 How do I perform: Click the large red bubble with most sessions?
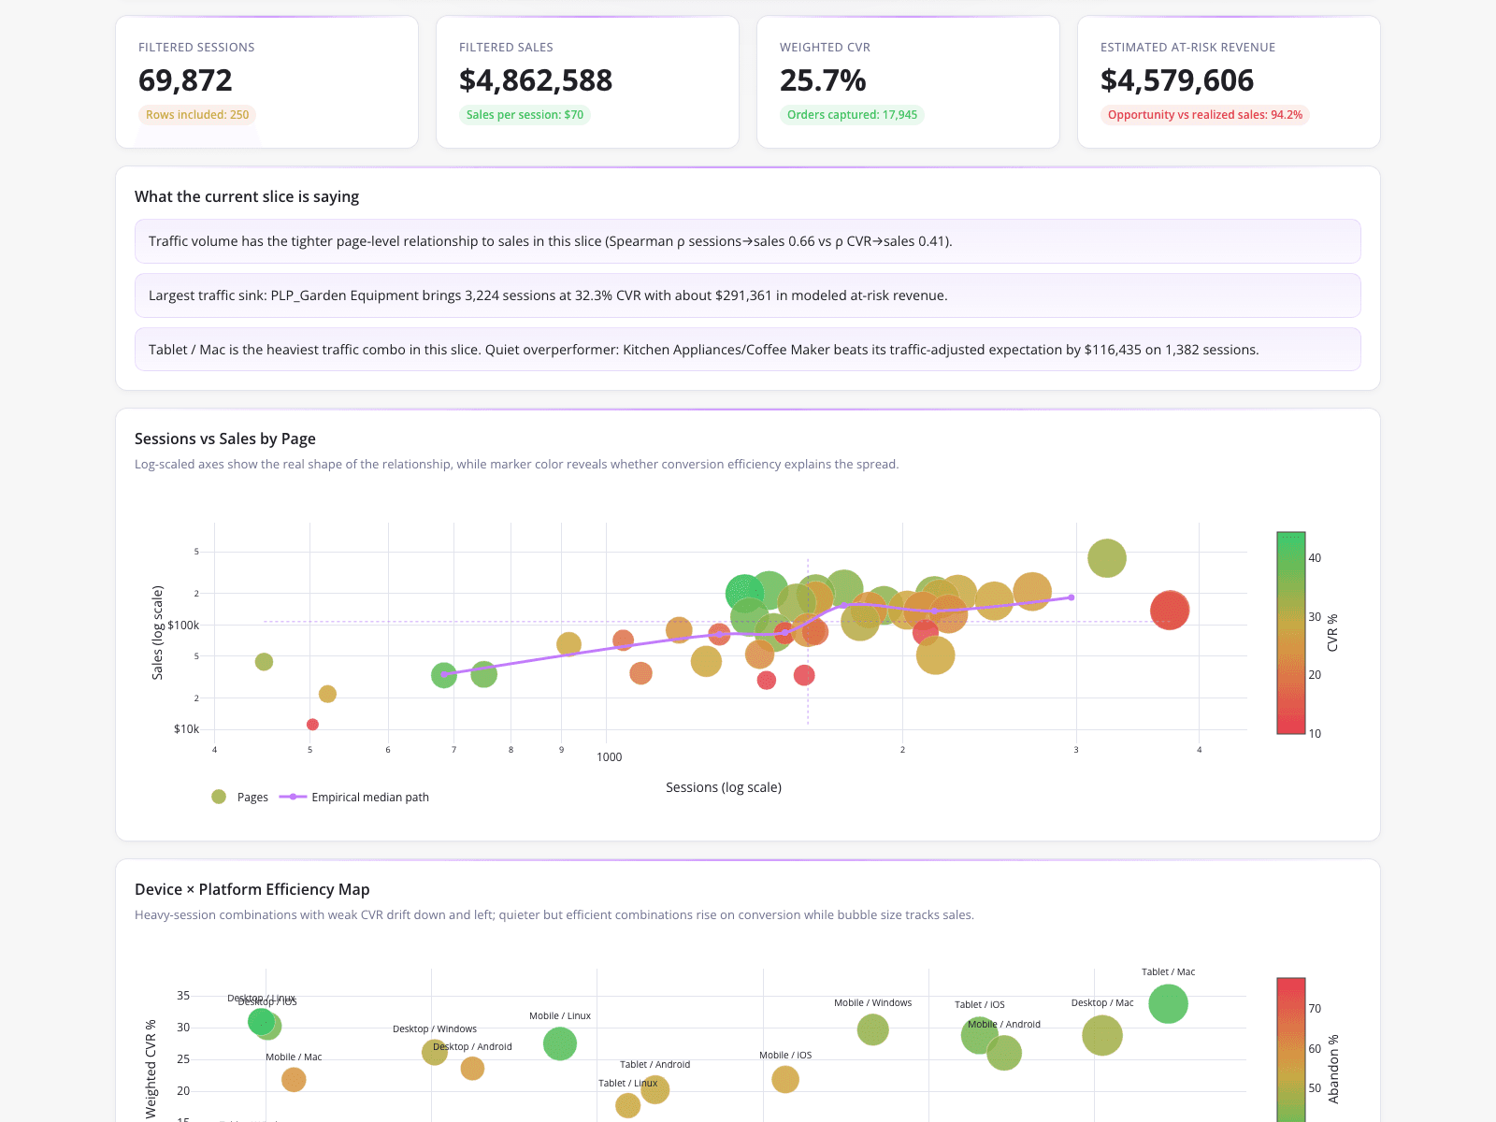1169,610
